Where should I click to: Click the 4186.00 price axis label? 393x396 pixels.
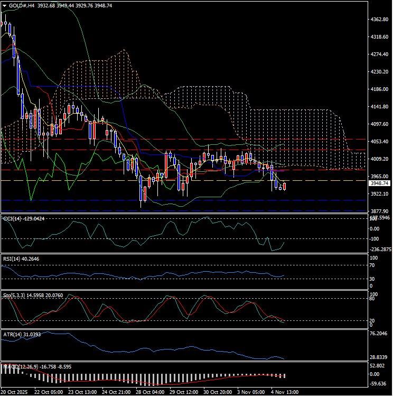379,89
